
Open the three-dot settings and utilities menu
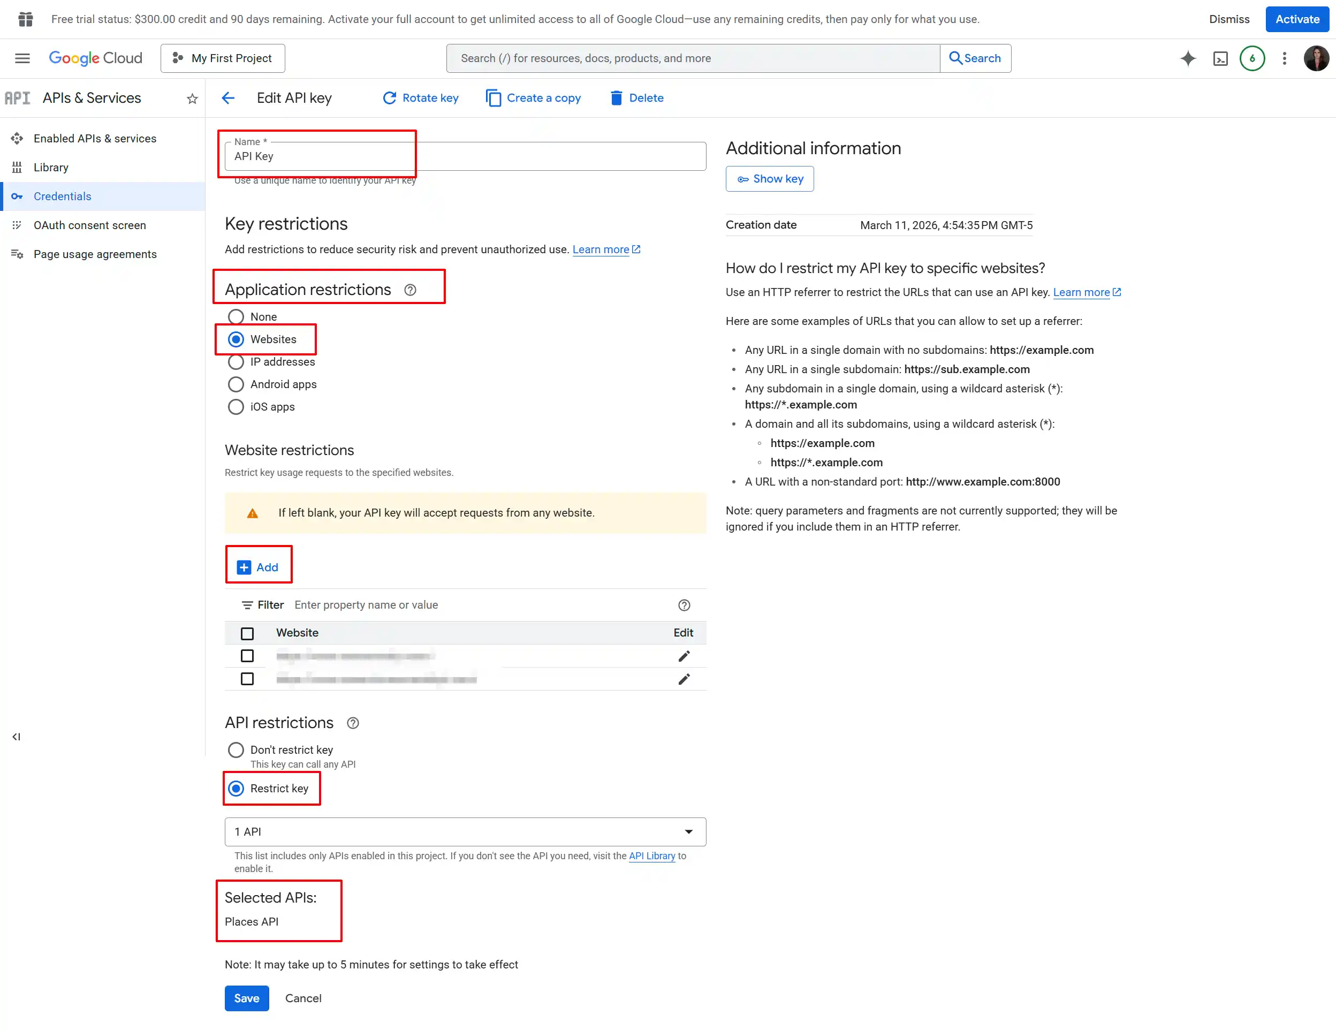point(1285,58)
